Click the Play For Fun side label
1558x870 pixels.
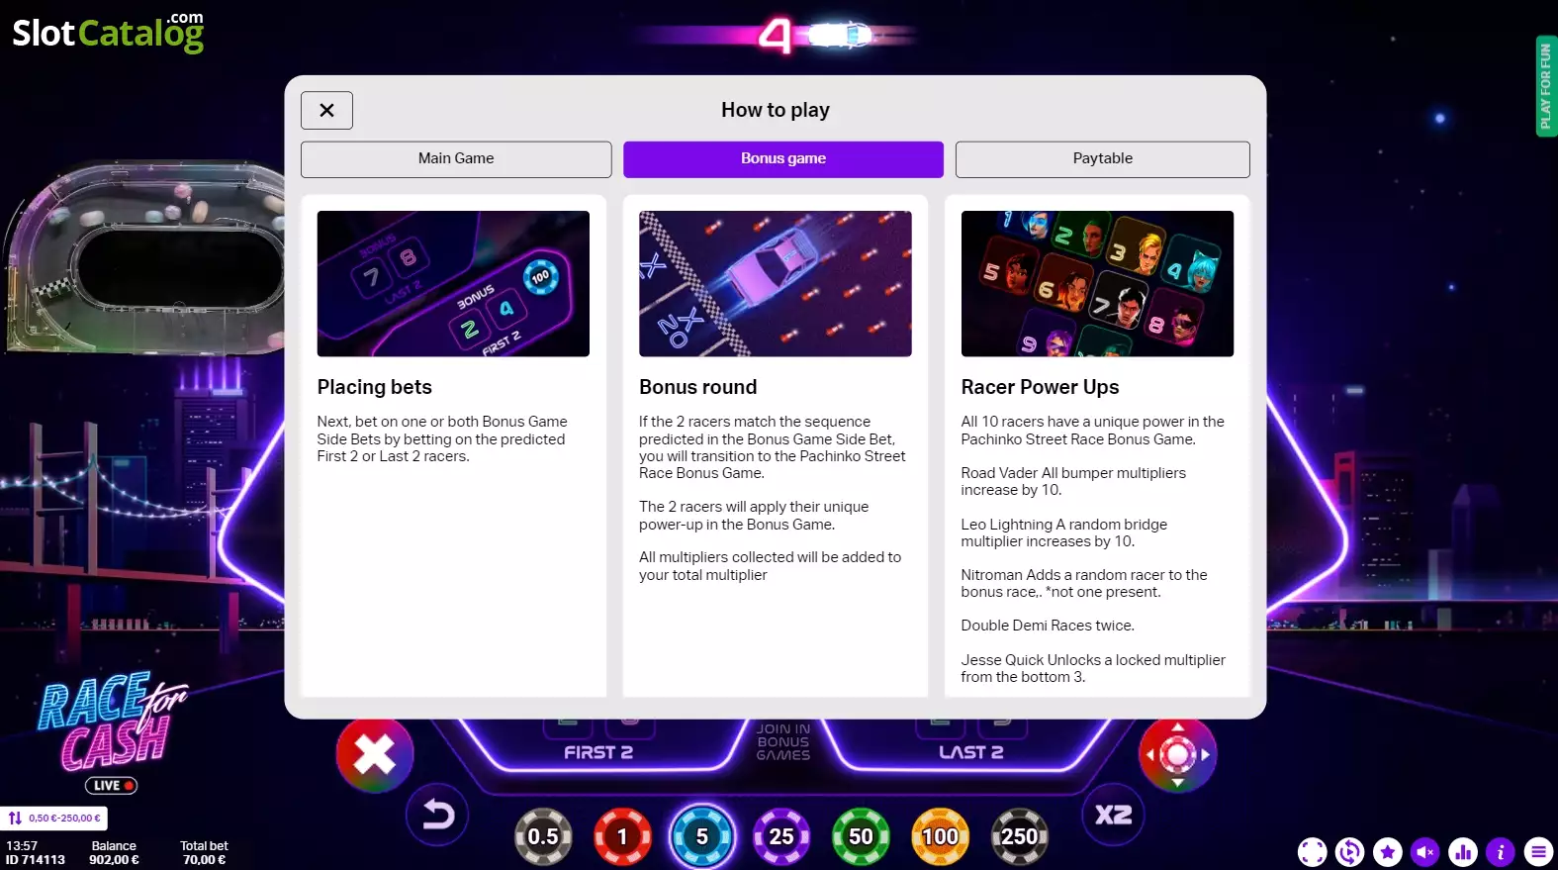1545,86
